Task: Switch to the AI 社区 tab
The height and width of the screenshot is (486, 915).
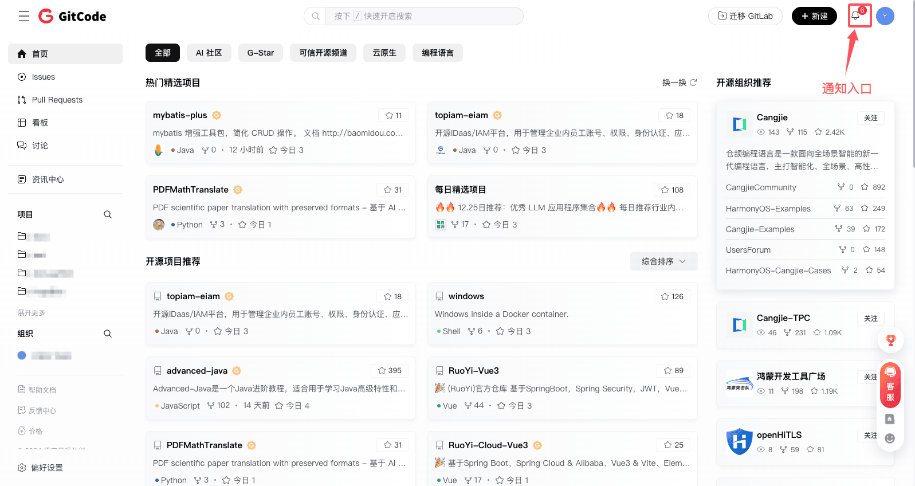Action: (x=209, y=53)
